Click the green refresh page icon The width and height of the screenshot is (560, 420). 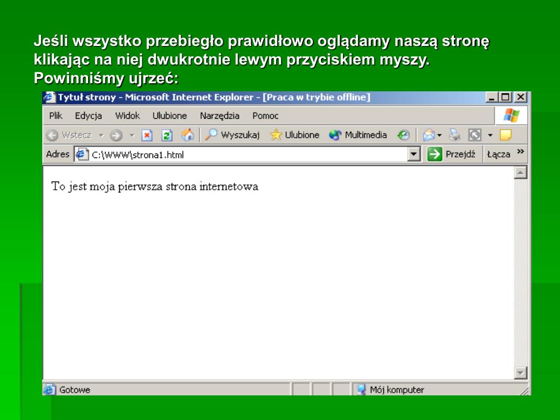coord(167,135)
